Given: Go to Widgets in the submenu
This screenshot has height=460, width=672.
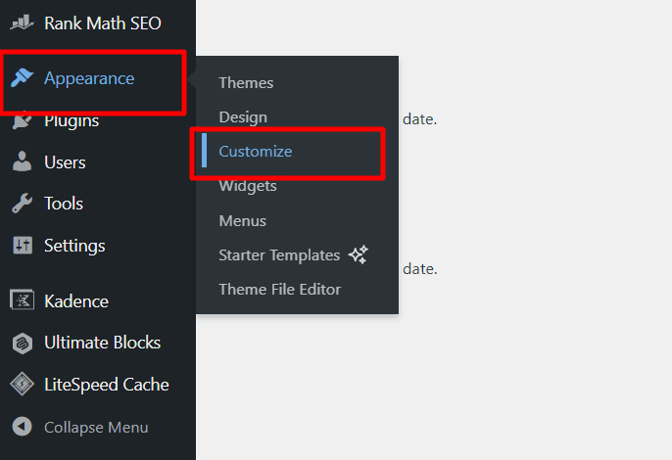Looking at the screenshot, I should click(248, 186).
